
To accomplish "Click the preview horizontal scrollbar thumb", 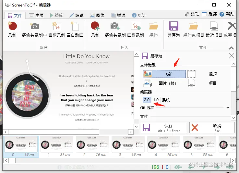I will tap(54, 132).
